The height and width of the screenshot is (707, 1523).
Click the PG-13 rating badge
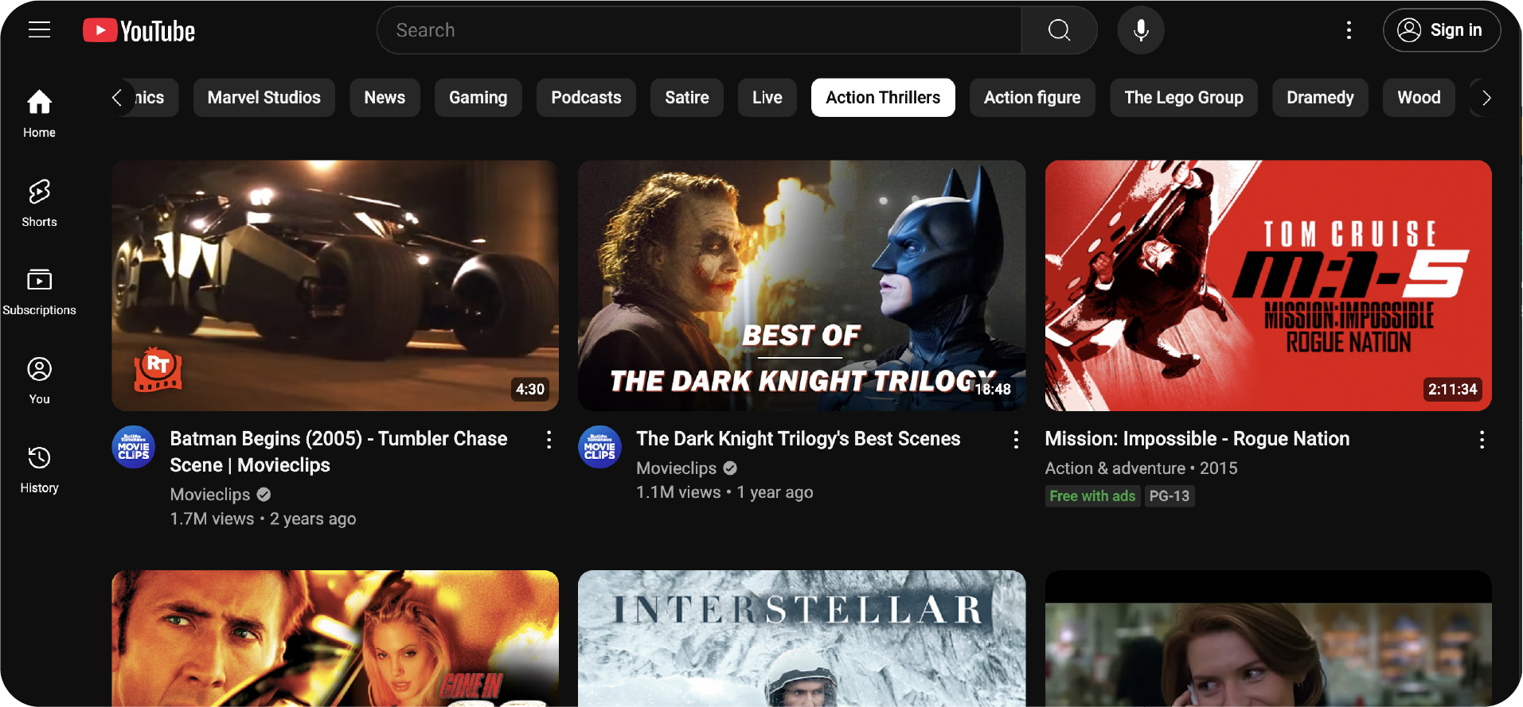click(x=1169, y=496)
